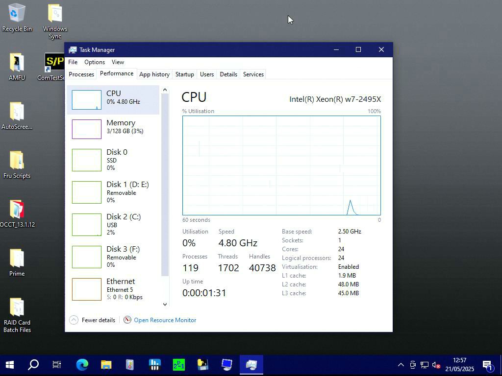Open the Recycle Bin desktop icon
This screenshot has height=376, width=502.
(17, 18)
